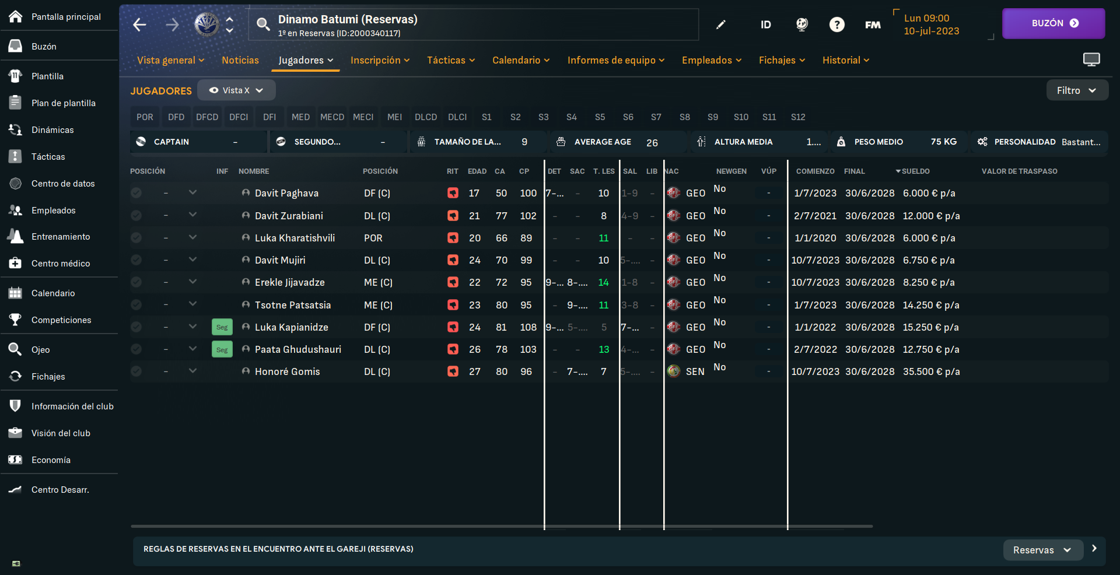Select Tsotne Patsatsia row checkmark
Screen dimensions: 1120x575
coord(136,304)
